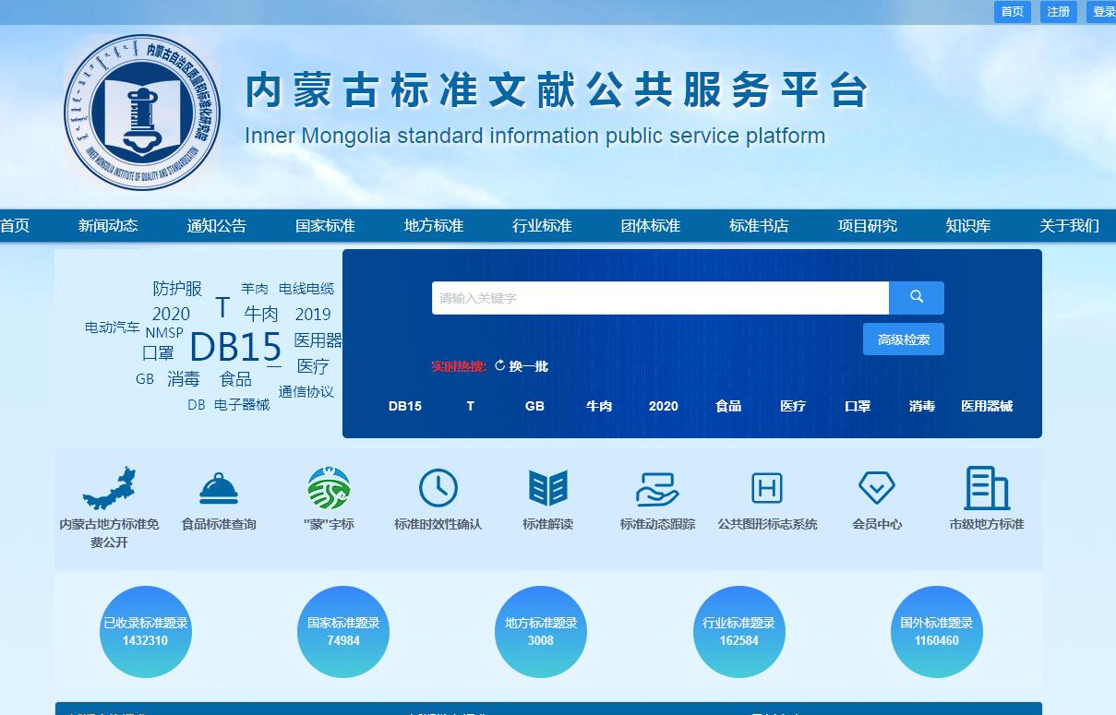Open the member center badge icon
Image resolution: width=1116 pixels, height=715 pixels.
[877, 487]
